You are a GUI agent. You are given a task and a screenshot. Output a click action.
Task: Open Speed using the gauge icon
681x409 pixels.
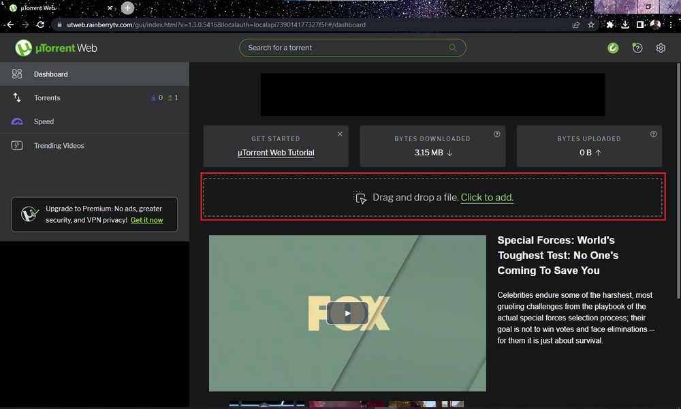(x=16, y=121)
